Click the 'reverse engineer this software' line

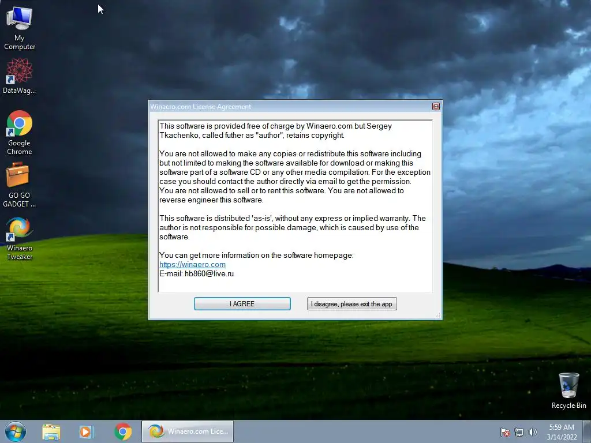[211, 200]
